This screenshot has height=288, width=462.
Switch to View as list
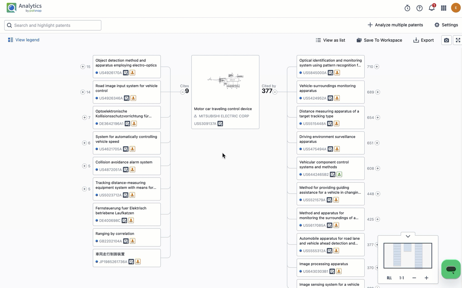(x=330, y=40)
